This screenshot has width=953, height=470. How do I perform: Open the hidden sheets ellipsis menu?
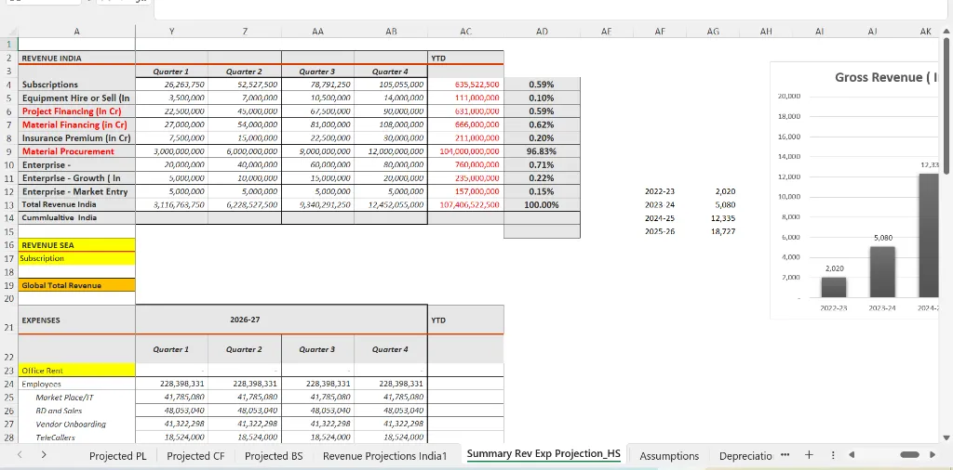click(785, 455)
